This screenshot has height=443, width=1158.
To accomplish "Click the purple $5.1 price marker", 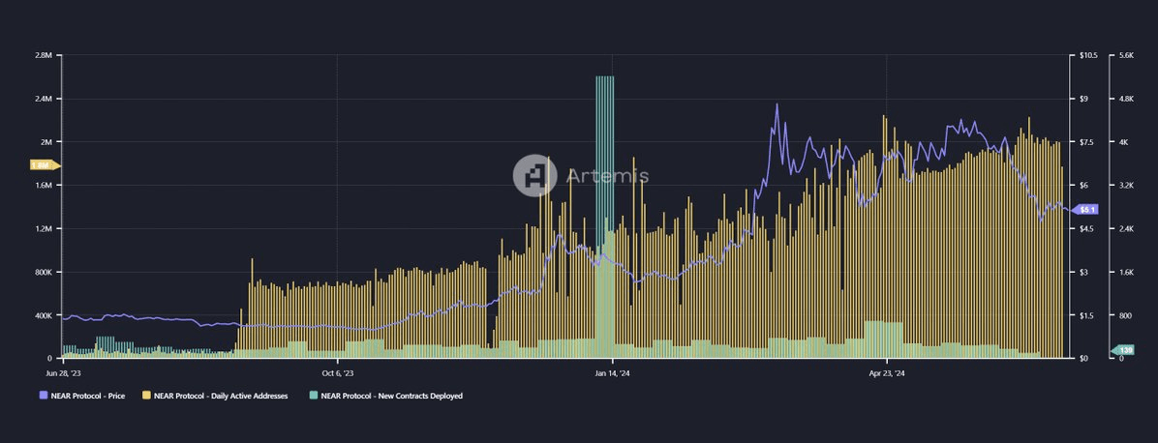I will (1084, 210).
